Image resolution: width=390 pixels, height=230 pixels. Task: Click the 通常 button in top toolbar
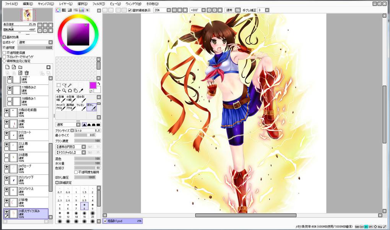(x=229, y=10)
